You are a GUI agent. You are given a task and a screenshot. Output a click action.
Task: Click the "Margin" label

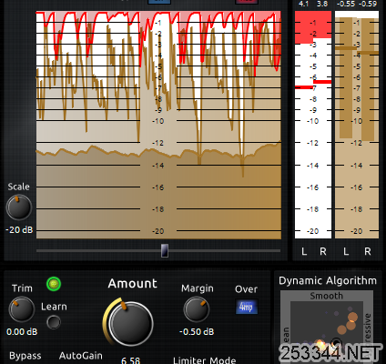[x=198, y=288]
